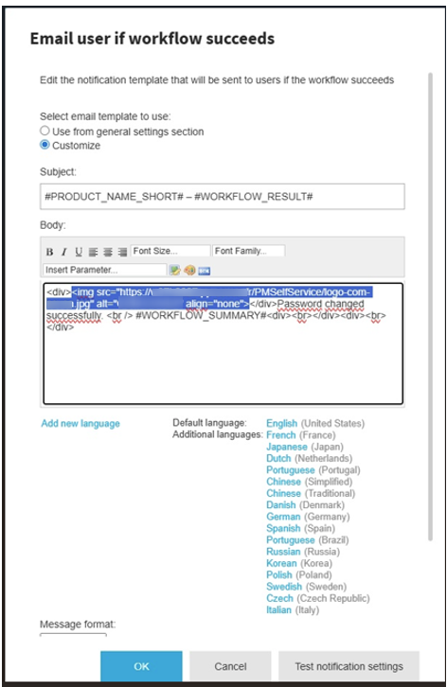Screen dimensions: 447x687
Task: Open the Spanish (Spain) language link
Action: click(283, 528)
